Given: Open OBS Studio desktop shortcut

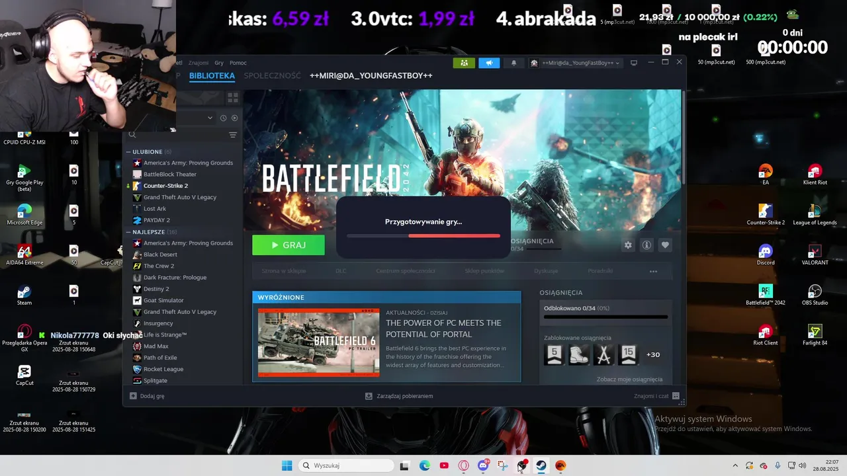Looking at the screenshot, I should [x=815, y=295].
